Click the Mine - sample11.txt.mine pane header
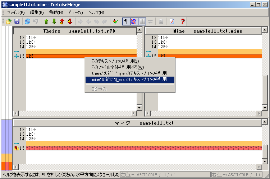 pos(203,31)
